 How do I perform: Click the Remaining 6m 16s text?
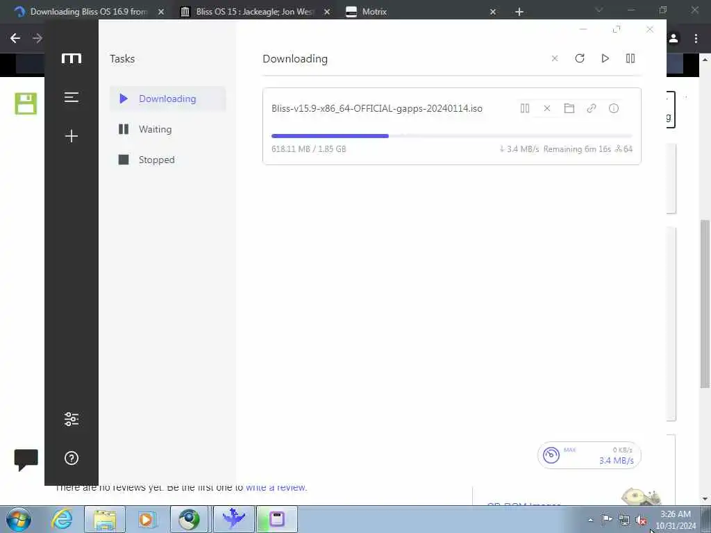(577, 149)
